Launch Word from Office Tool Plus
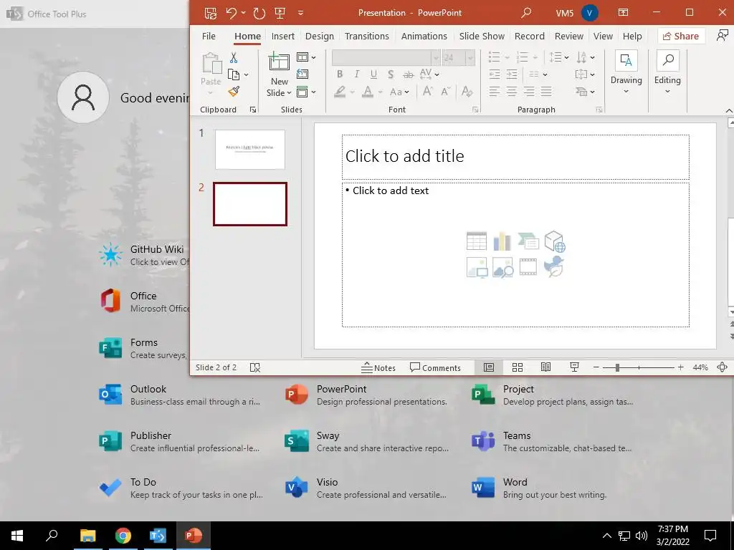 (x=539, y=488)
